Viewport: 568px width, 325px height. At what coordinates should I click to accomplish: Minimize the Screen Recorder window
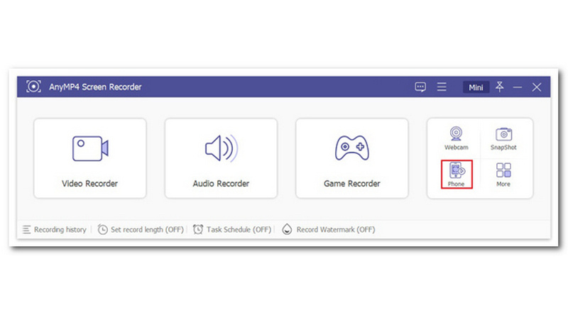click(x=518, y=87)
